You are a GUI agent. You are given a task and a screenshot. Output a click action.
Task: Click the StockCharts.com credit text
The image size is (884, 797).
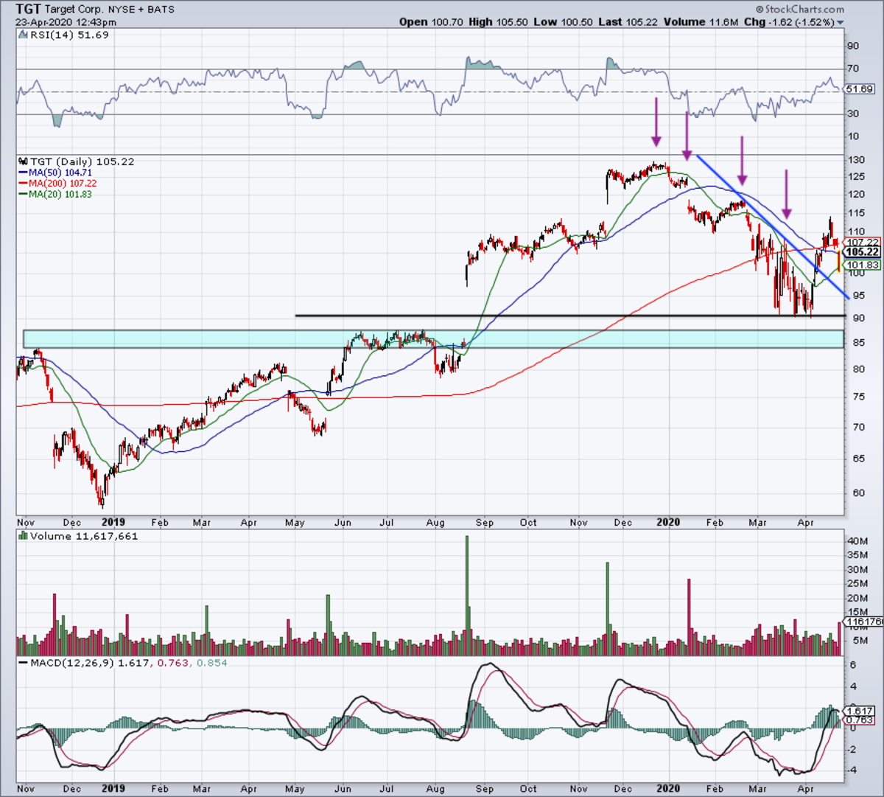point(800,10)
